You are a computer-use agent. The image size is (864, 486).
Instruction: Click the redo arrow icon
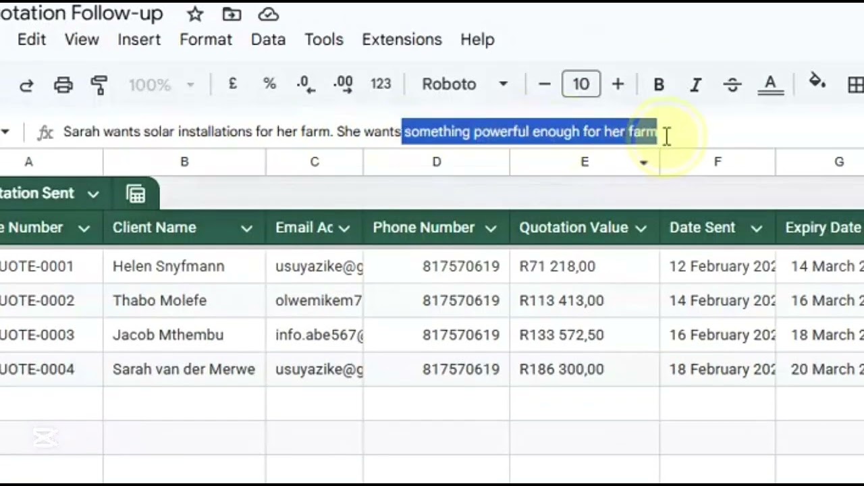(x=26, y=84)
